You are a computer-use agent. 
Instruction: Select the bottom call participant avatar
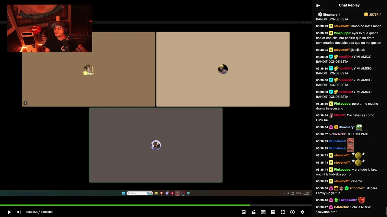coord(156,145)
